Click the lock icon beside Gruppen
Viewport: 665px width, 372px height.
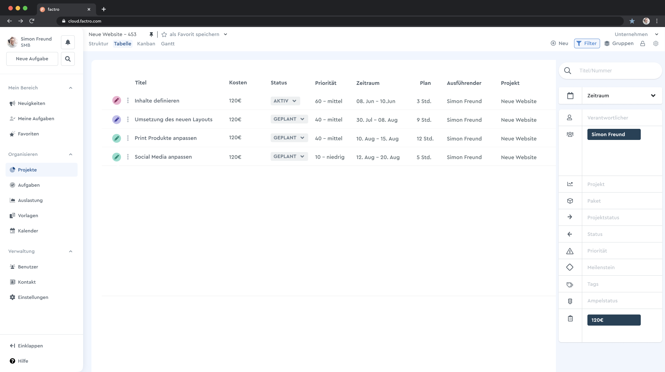coord(642,44)
